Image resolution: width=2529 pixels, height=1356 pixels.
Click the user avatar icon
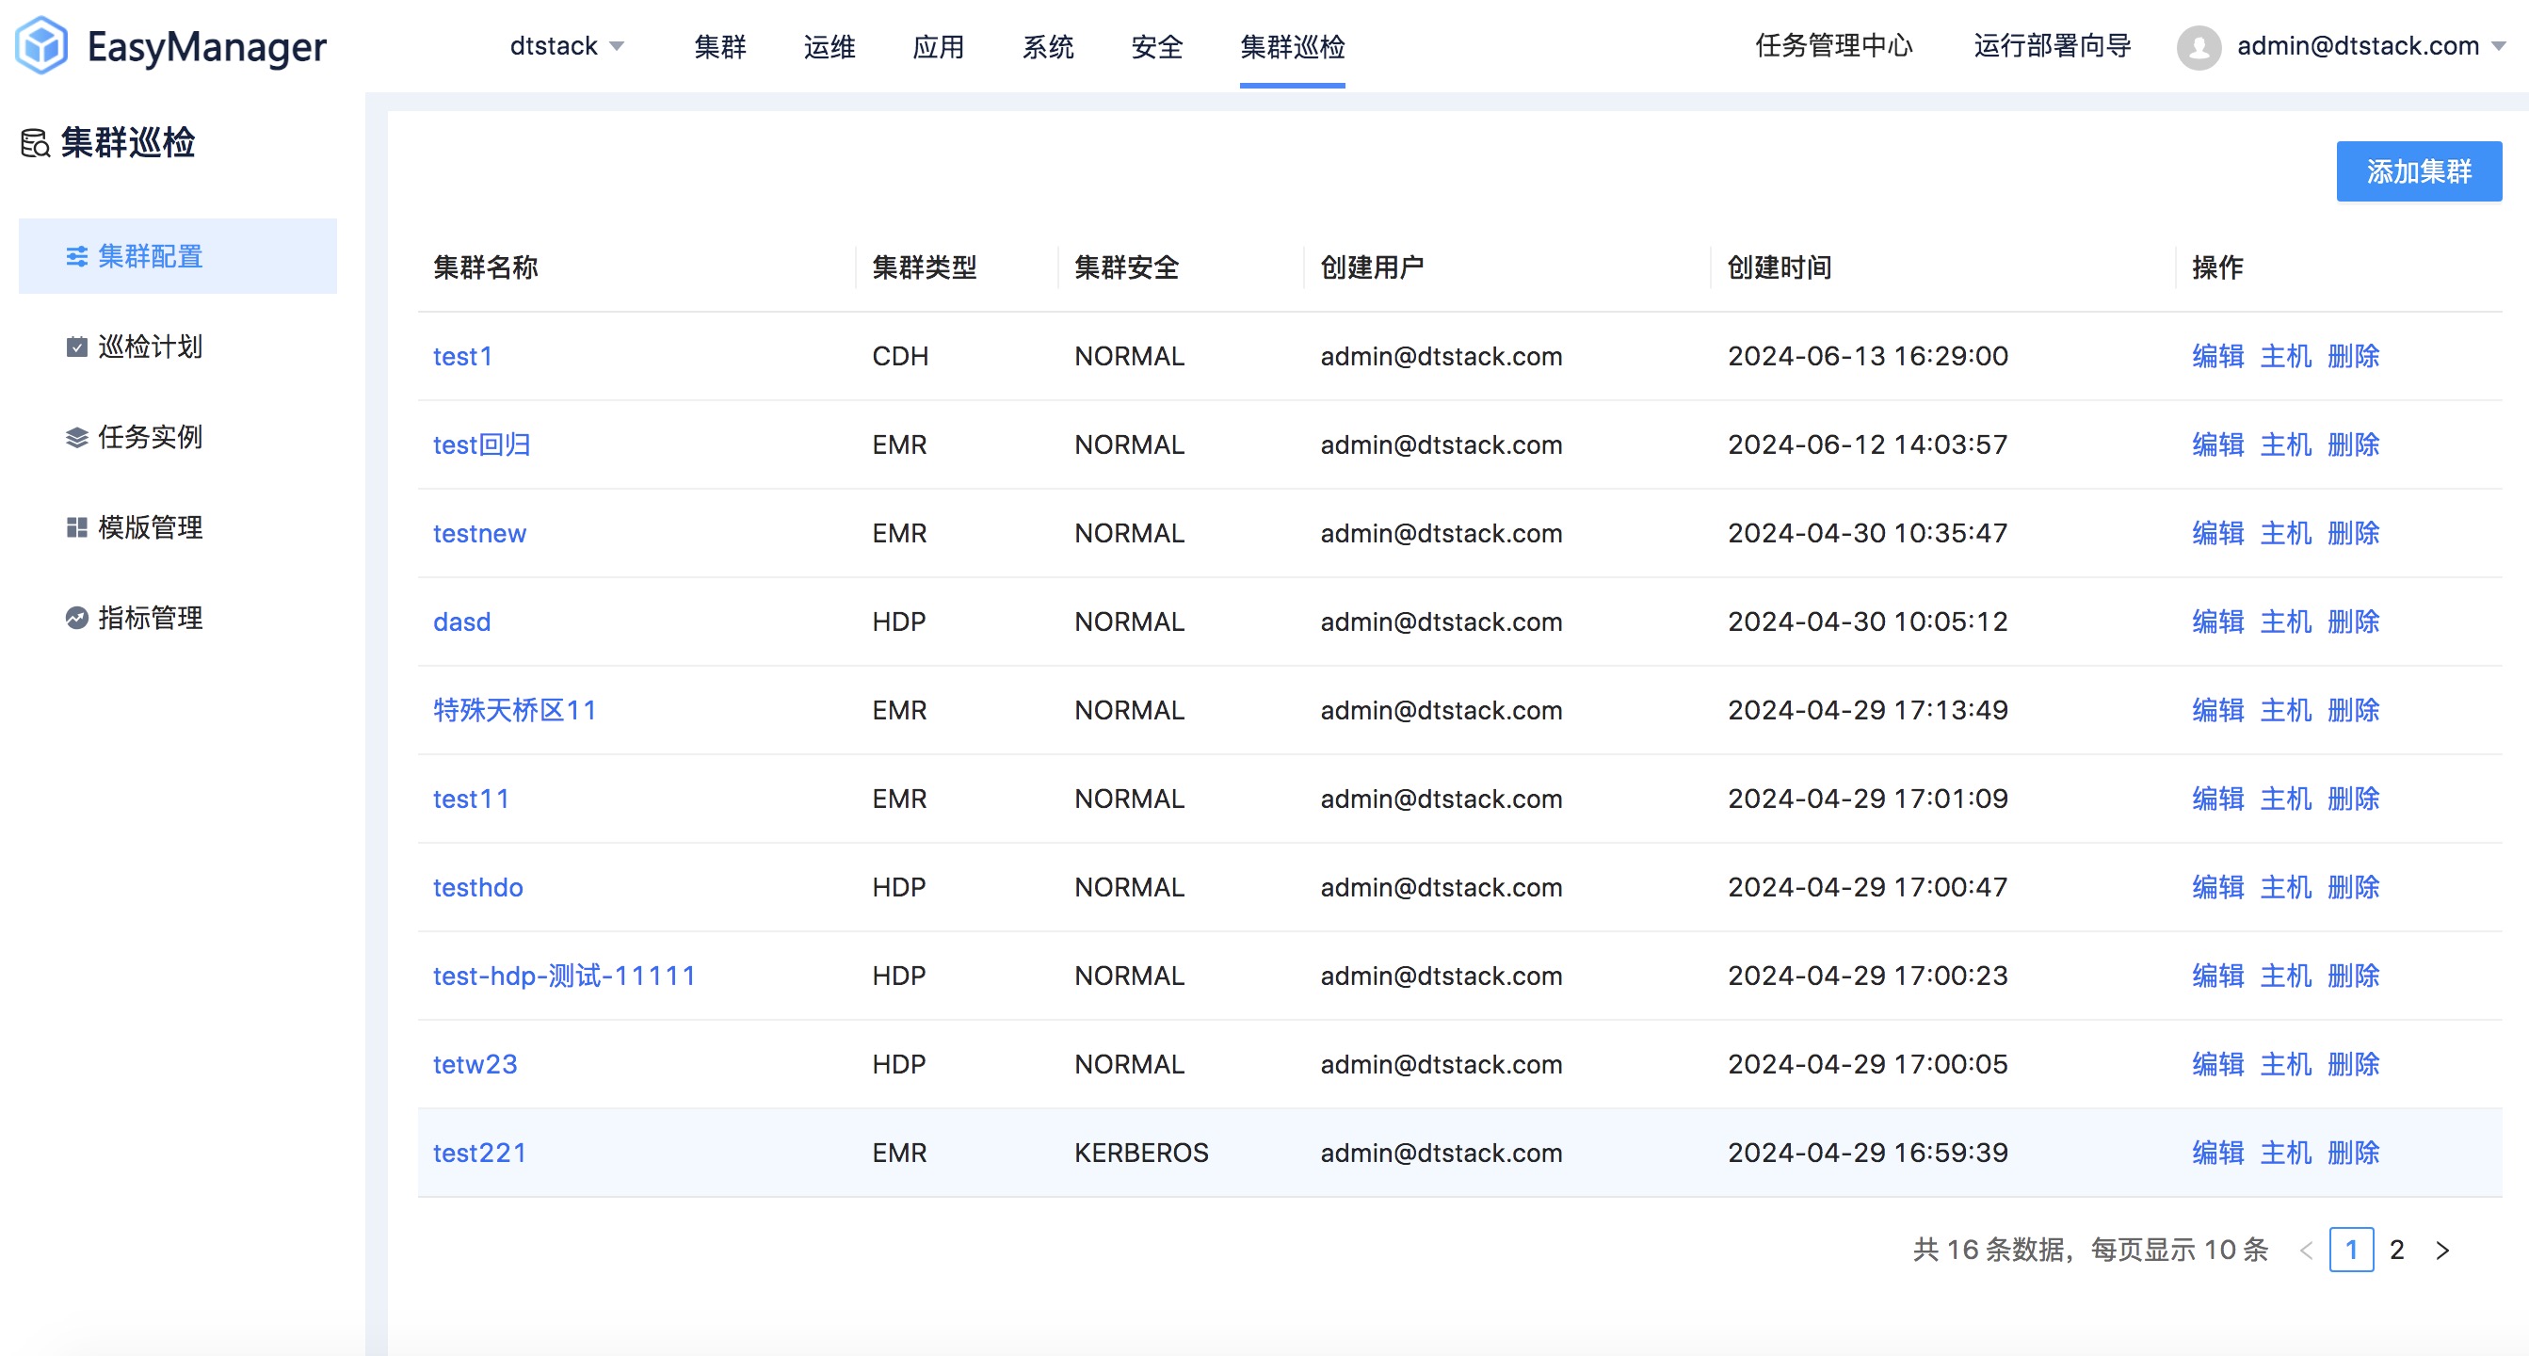coord(2199,46)
